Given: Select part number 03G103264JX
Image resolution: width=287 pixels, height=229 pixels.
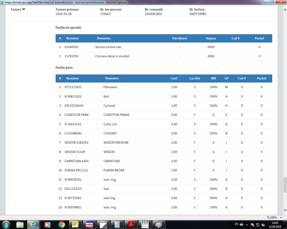Looking at the screenshot, I should click(74, 106).
